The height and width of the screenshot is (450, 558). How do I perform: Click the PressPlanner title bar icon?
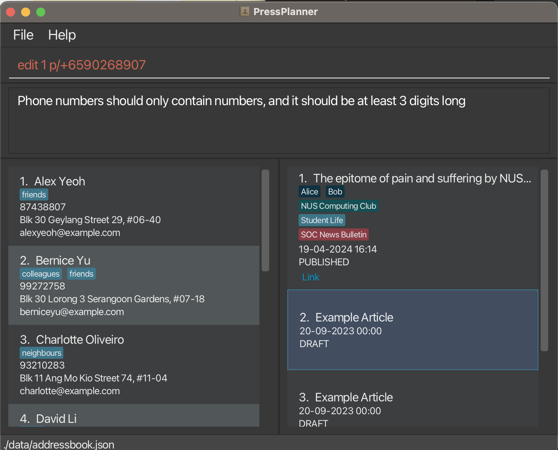click(x=245, y=12)
